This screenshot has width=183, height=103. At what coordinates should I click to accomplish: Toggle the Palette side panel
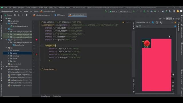pos(134,25)
